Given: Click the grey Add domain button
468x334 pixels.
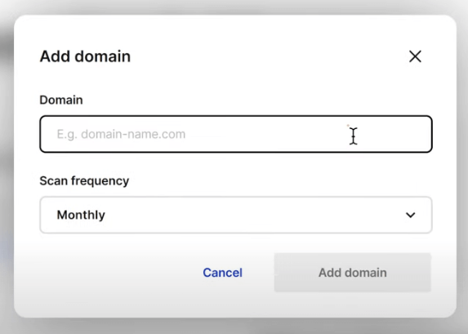Looking at the screenshot, I should (353, 272).
